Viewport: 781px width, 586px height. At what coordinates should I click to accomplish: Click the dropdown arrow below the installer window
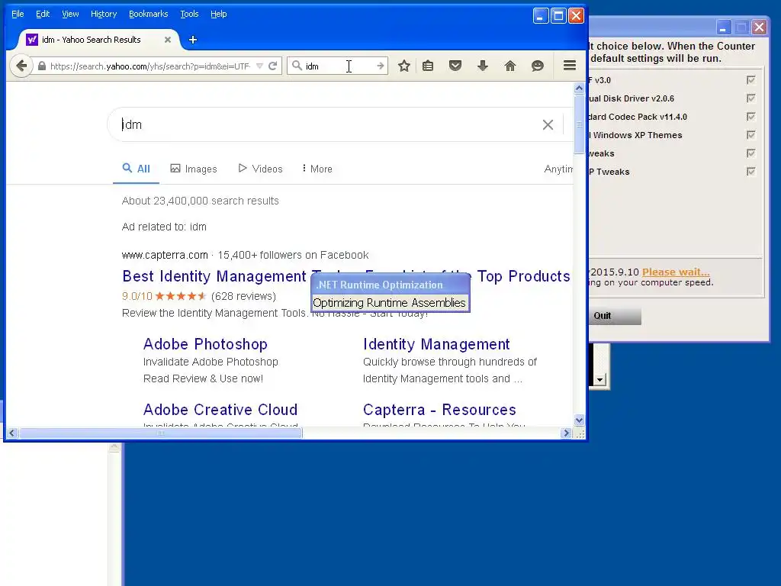599,380
